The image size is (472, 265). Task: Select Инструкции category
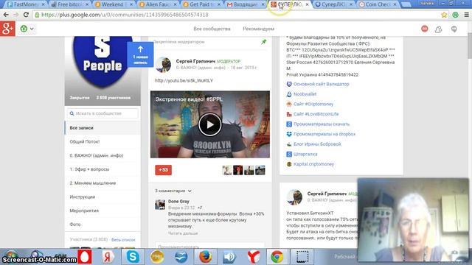[103, 197]
